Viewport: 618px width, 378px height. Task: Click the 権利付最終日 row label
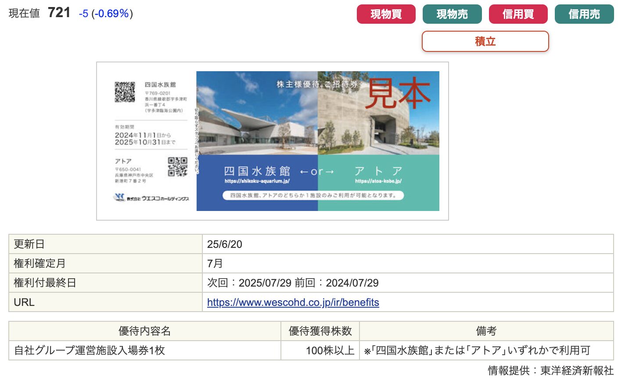click(x=105, y=283)
